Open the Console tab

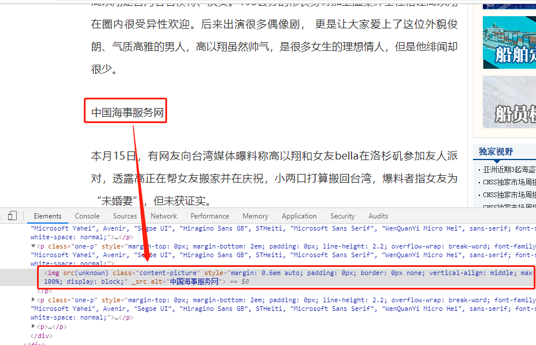(x=87, y=216)
